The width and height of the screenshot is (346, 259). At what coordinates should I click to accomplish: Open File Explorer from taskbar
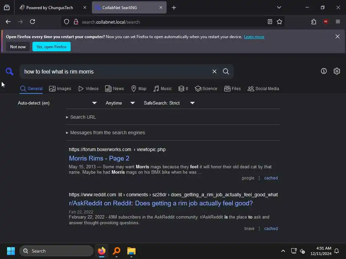click(x=131, y=251)
